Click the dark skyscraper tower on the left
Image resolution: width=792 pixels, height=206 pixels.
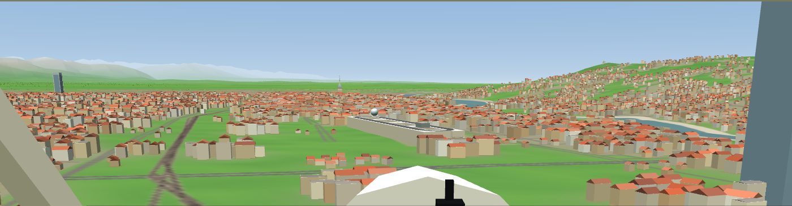pyautogui.click(x=58, y=82)
